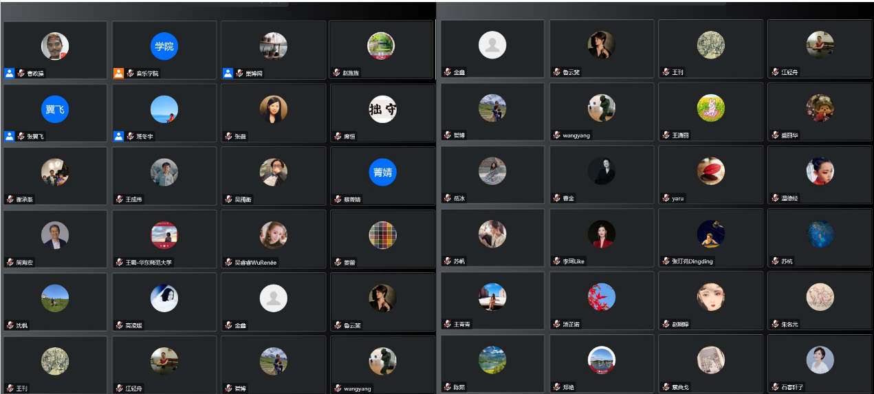Select the blue 翼飞 avatar circle
The image size is (874, 394).
[55, 109]
